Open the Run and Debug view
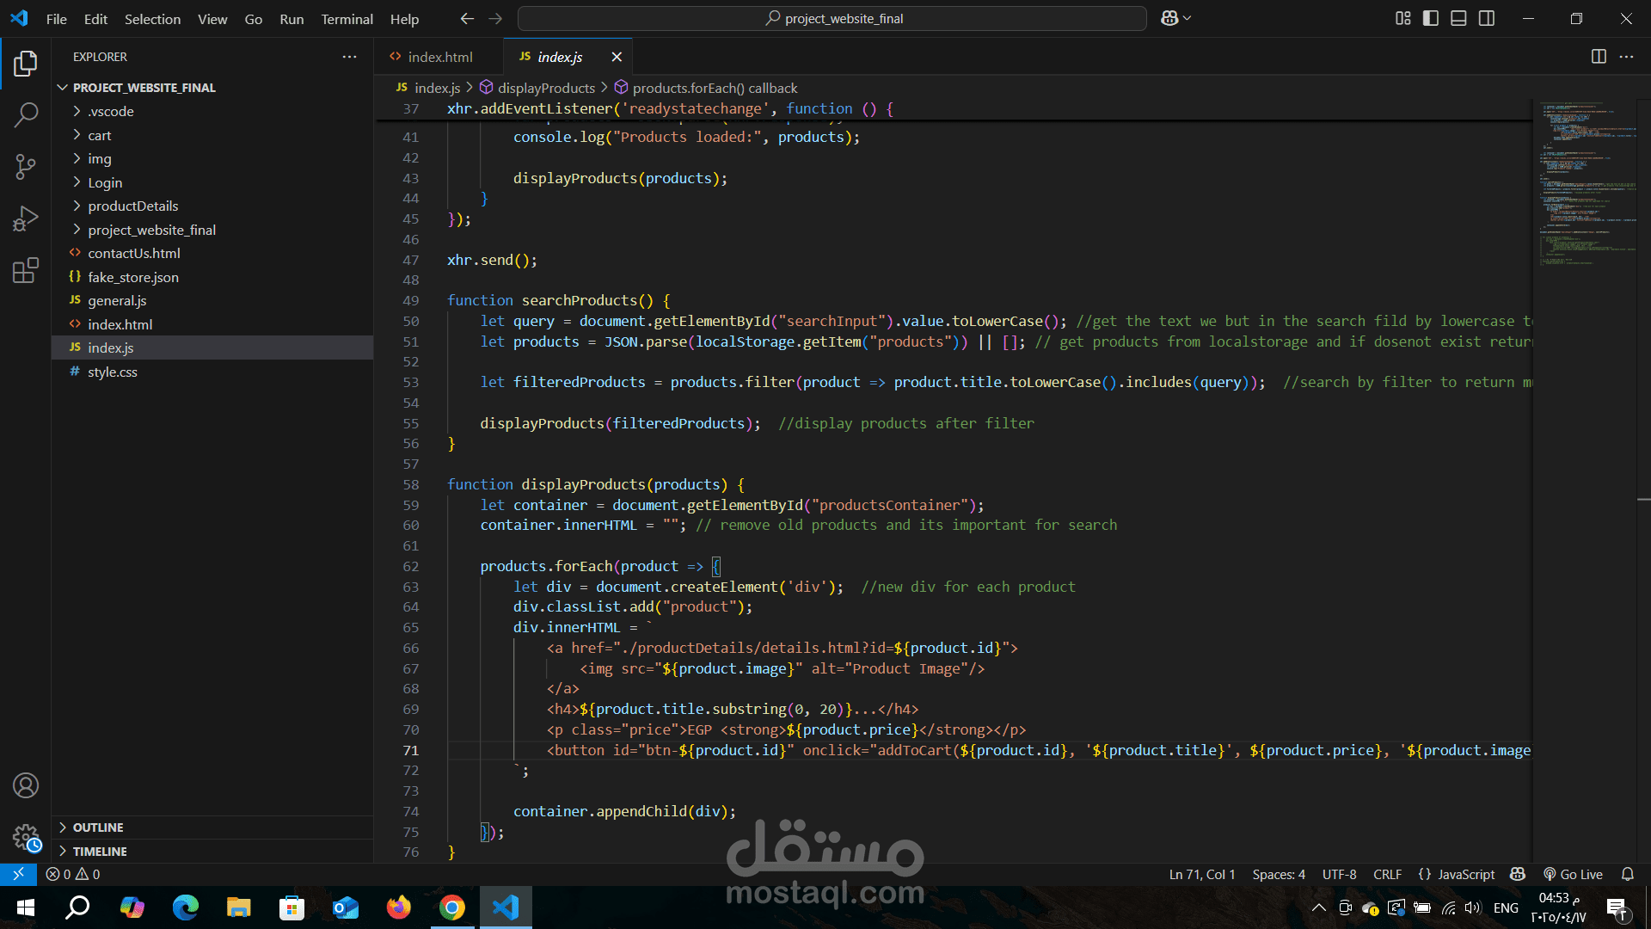 pyautogui.click(x=26, y=218)
